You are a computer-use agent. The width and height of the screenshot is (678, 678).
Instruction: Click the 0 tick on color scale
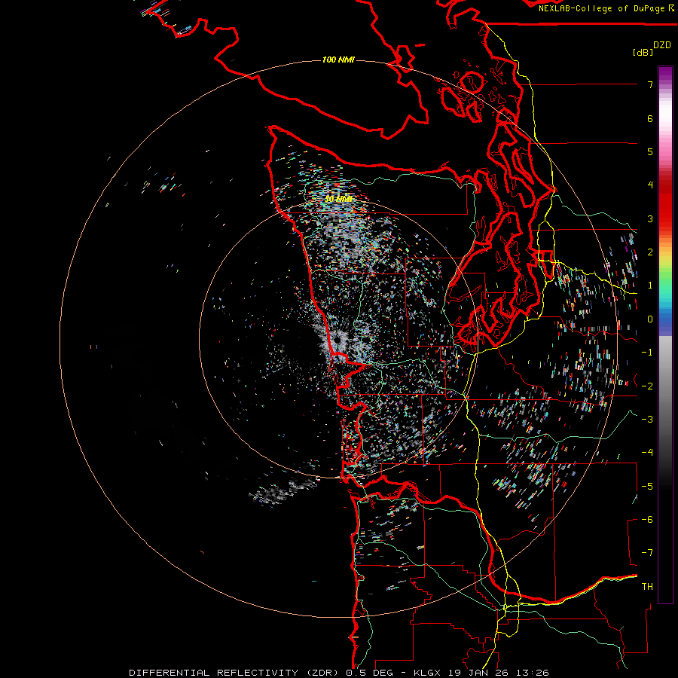click(x=650, y=319)
